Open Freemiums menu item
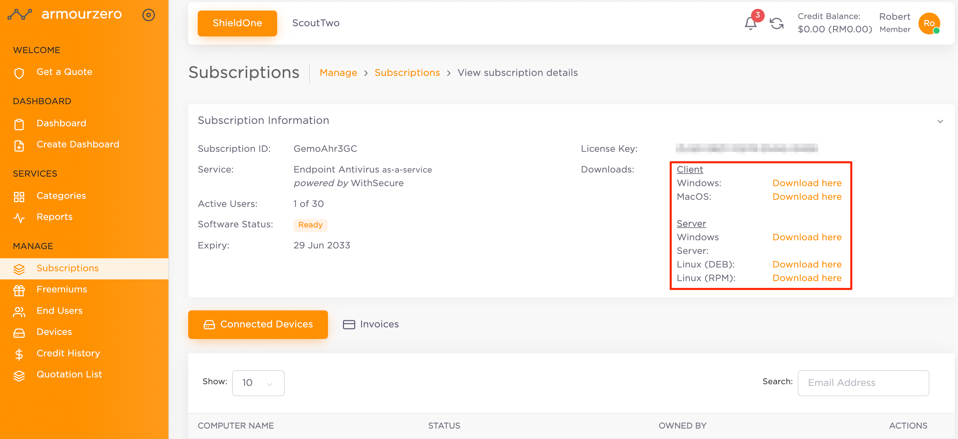 pos(84,290)
